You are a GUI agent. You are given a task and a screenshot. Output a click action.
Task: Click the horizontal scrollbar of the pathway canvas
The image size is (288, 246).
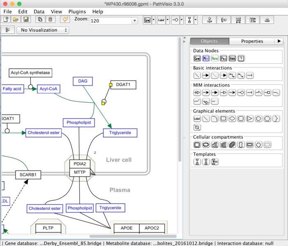[x=133, y=236]
